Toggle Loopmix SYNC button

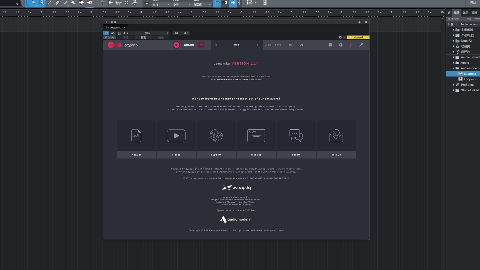point(201,45)
